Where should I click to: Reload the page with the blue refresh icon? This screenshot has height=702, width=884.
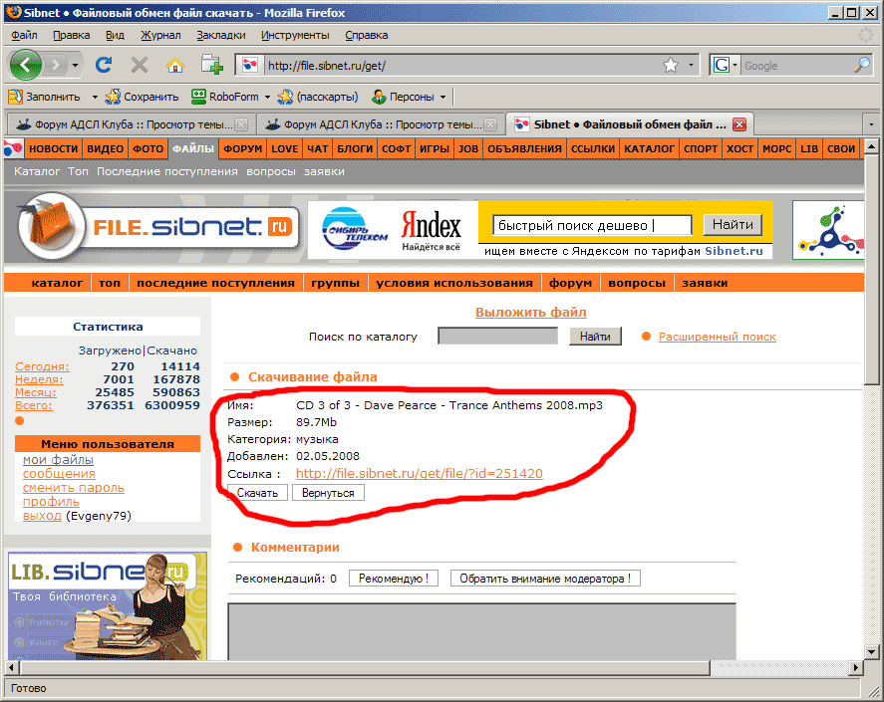tap(104, 66)
